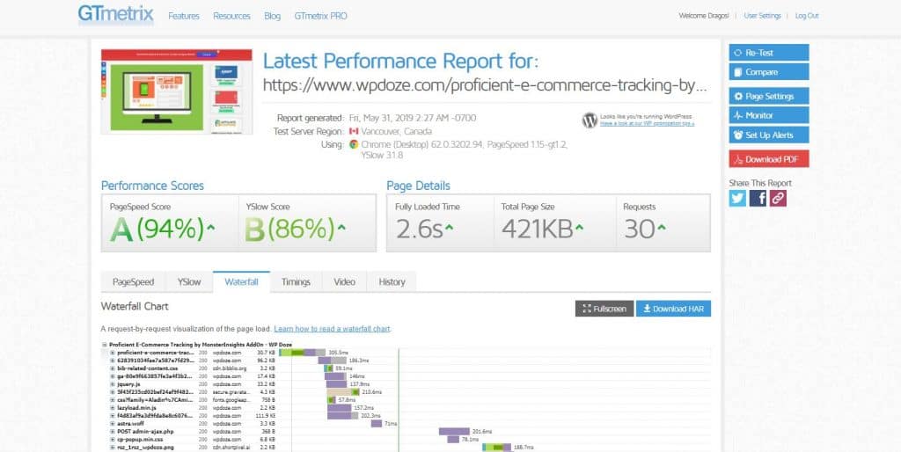
Task: Click the site screenshot thumbnail
Action: point(176,91)
